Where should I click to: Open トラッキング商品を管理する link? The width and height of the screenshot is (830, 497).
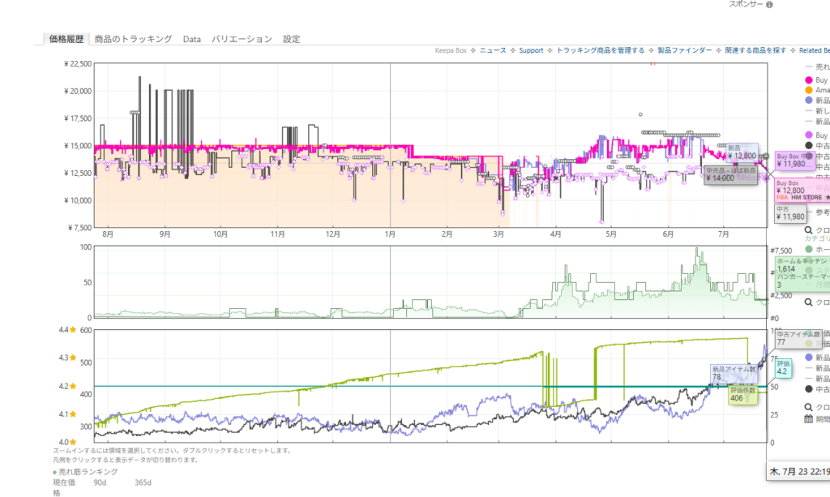coord(601,50)
